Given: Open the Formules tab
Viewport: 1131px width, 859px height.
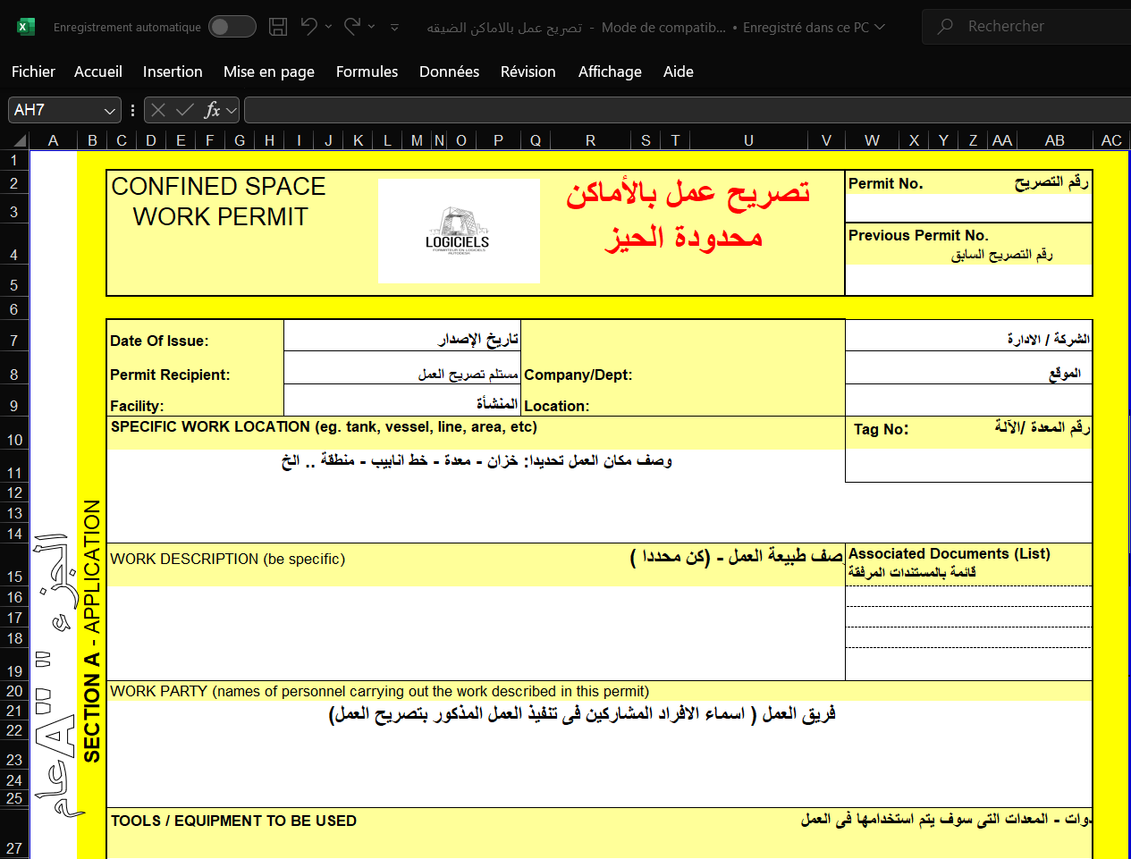Looking at the screenshot, I should pyautogui.click(x=367, y=72).
